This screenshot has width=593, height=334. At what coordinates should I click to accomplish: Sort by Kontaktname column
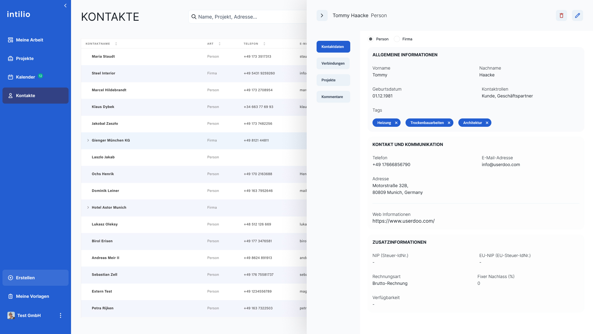tap(116, 44)
